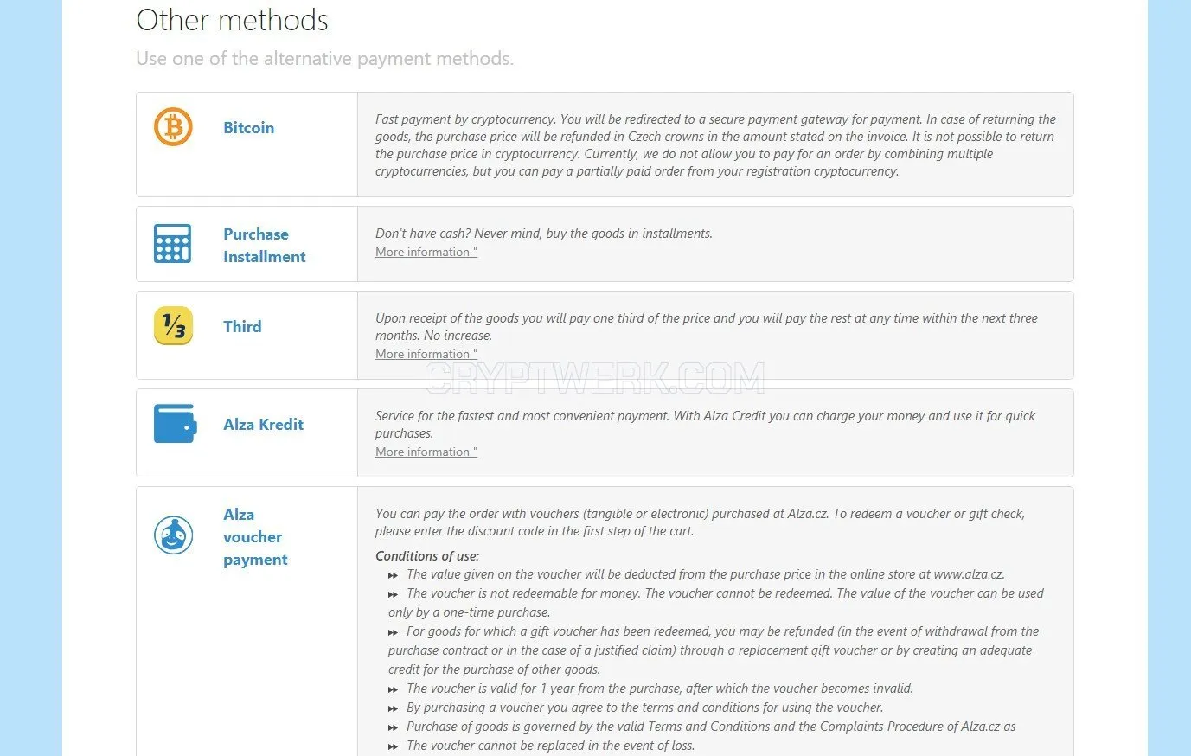
Task: Select the Alza voucher payment label
Action: [x=255, y=536]
